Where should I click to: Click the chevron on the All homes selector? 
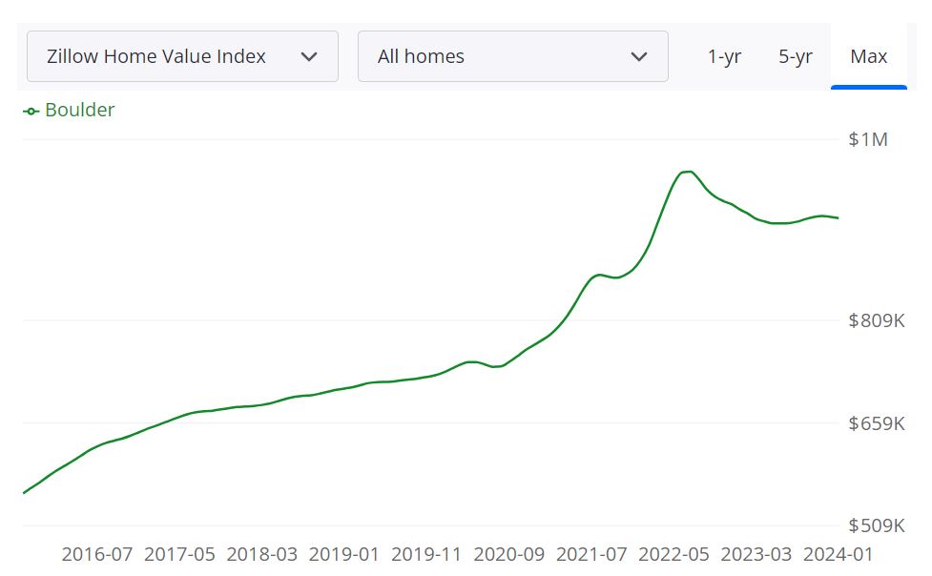[x=641, y=56]
